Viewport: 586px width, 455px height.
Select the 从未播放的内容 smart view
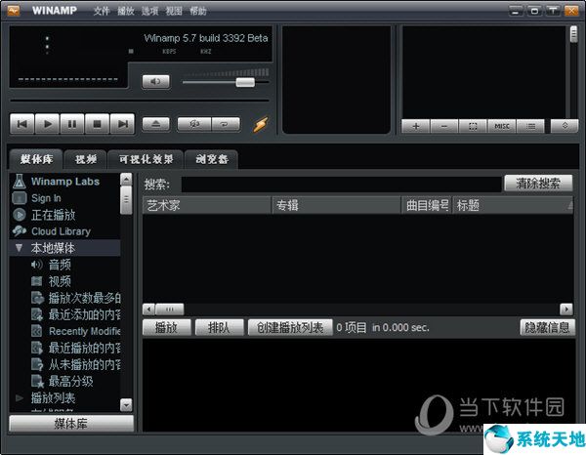point(84,364)
